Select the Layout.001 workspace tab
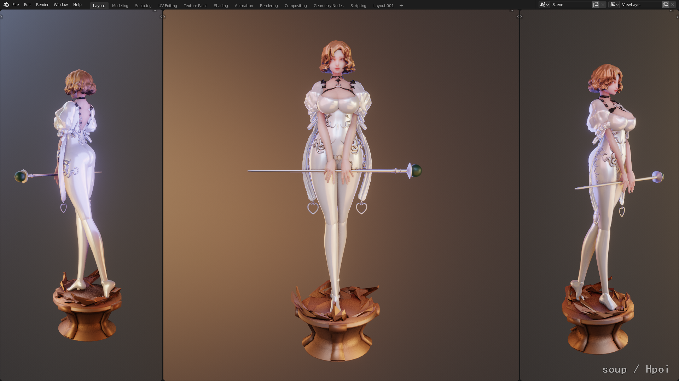The height and width of the screenshot is (381, 679). 383,5
